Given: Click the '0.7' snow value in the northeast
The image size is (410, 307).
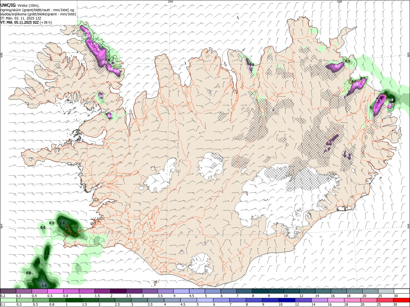Looking at the screenshot, I should (x=337, y=66).
